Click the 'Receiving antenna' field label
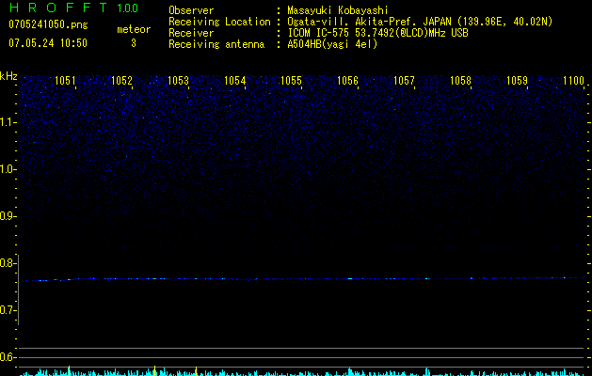Image resolution: width=592 pixels, height=376 pixels. pyautogui.click(x=216, y=44)
